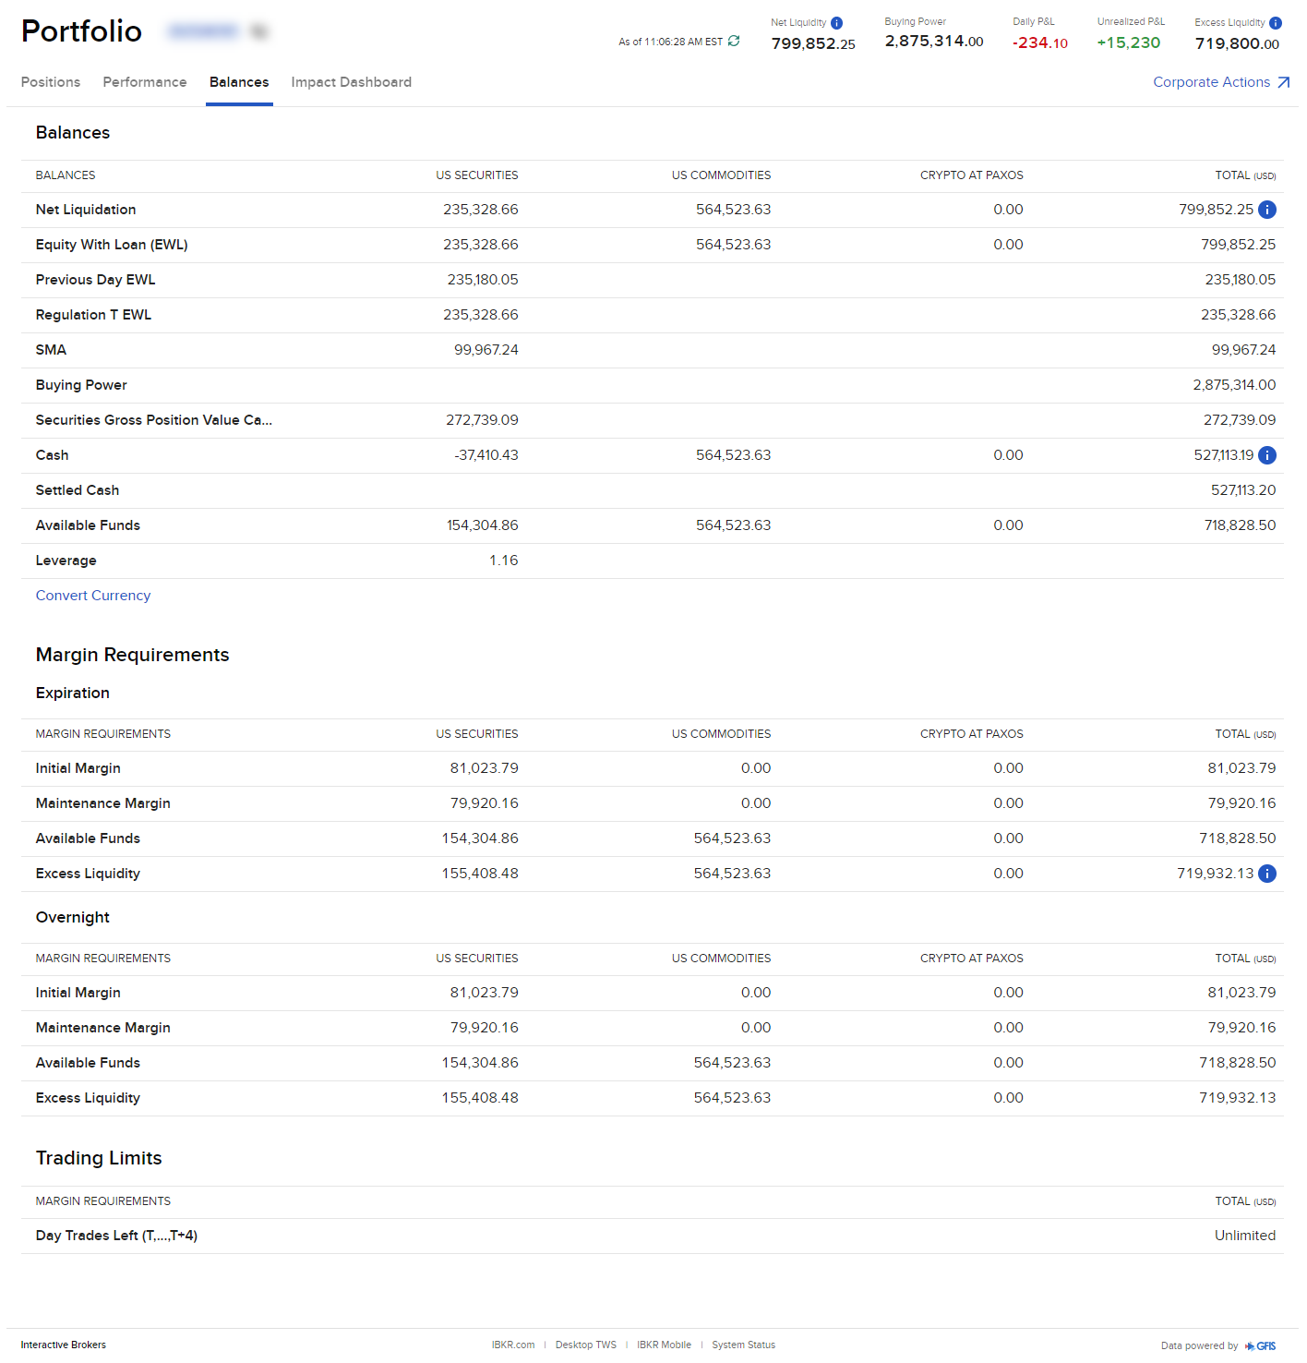The width and height of the screenshot is (1307, 1363).
Task: Click the 'Regulation T EWL' row label
Action: click(x=93, y=315)
